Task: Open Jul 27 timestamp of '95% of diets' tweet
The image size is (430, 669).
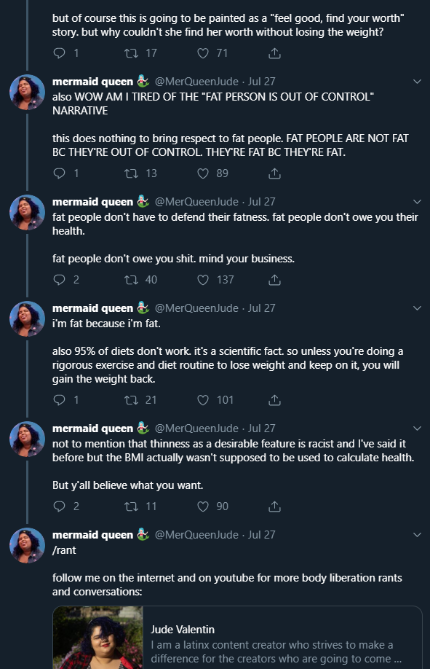Action: tap(262, 308)
